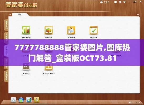Click the 管理员 user name text

[x=106, y=2]
